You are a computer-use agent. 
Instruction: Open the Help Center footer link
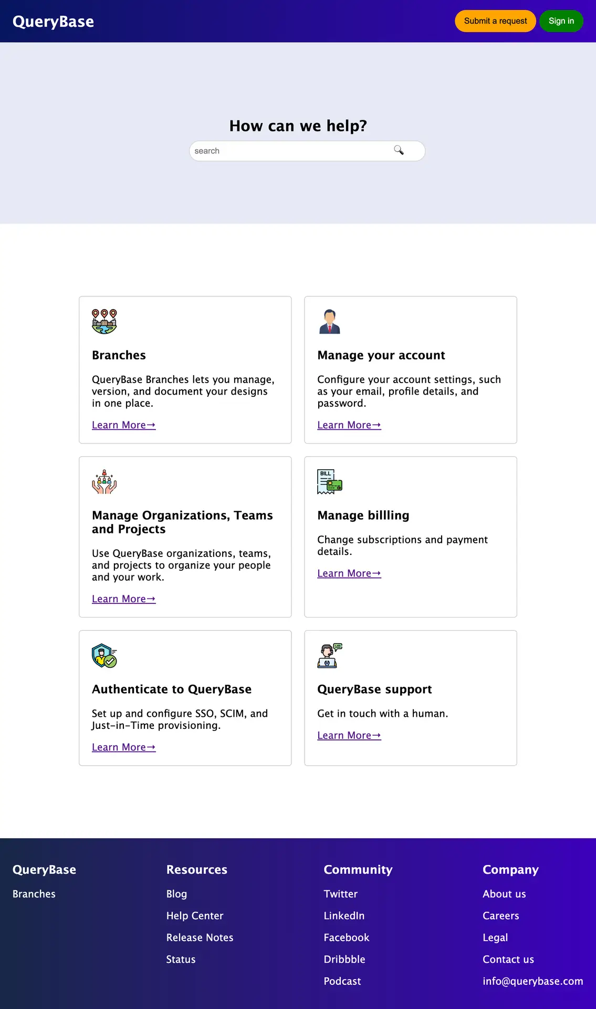coord(195,915)
